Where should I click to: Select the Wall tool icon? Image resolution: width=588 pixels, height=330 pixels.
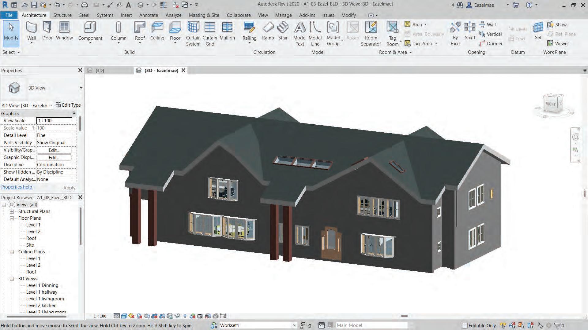pos(31,28)
